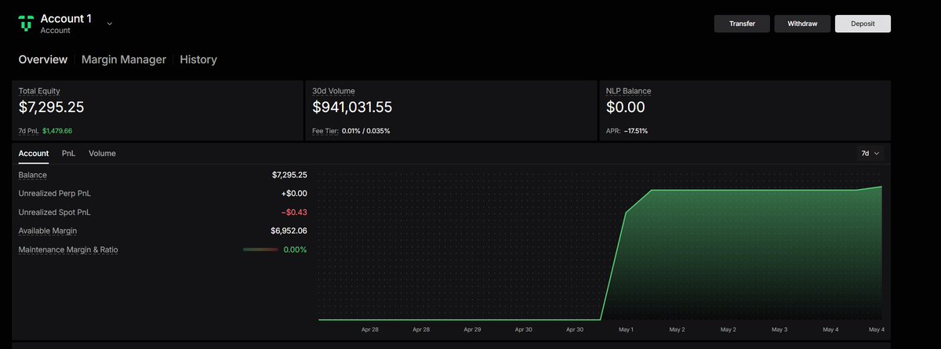Click the Apr 29 axis label
The height and width of the screenshot is (349, 941).
pos(472,330)
